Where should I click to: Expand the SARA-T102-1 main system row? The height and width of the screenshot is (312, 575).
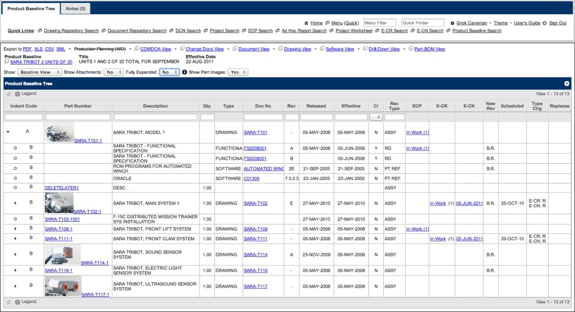[x=16, y=203]
